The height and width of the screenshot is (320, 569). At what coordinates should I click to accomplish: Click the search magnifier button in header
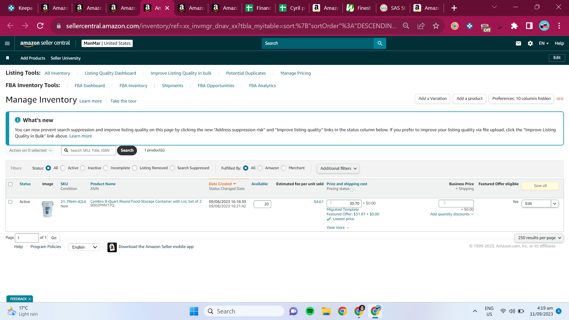pos(380,43)
